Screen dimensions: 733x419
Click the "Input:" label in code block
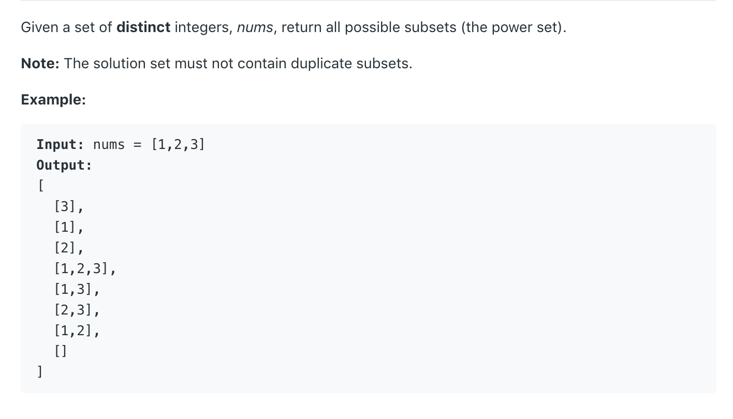60,144
